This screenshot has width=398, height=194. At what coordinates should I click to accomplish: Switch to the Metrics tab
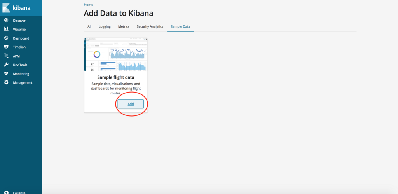[x=124, y=26]
